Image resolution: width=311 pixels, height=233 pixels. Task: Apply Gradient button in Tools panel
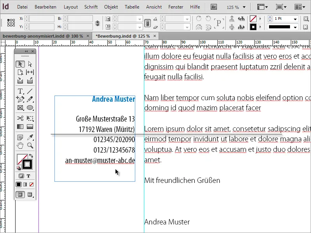point(25,184)
